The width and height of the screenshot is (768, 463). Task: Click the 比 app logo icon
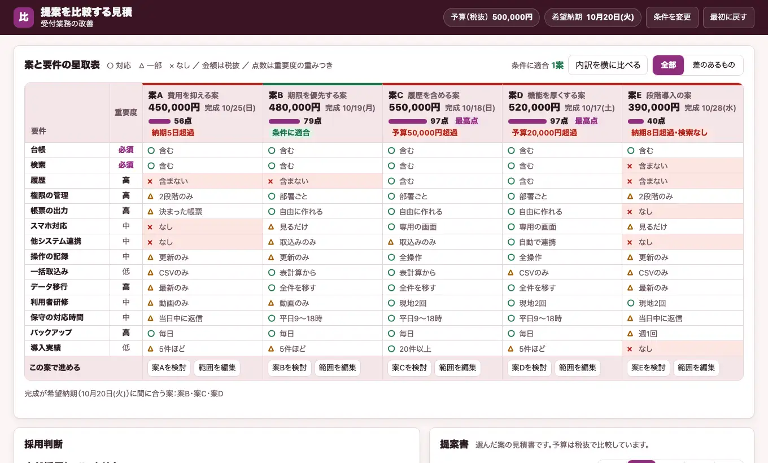[24, 18]
